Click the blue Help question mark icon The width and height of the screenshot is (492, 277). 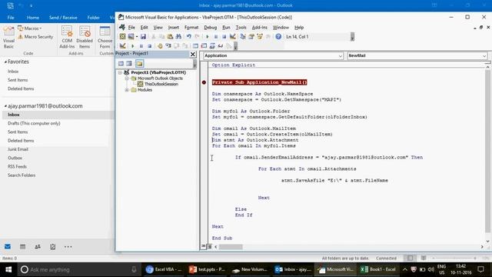[278, 37]
